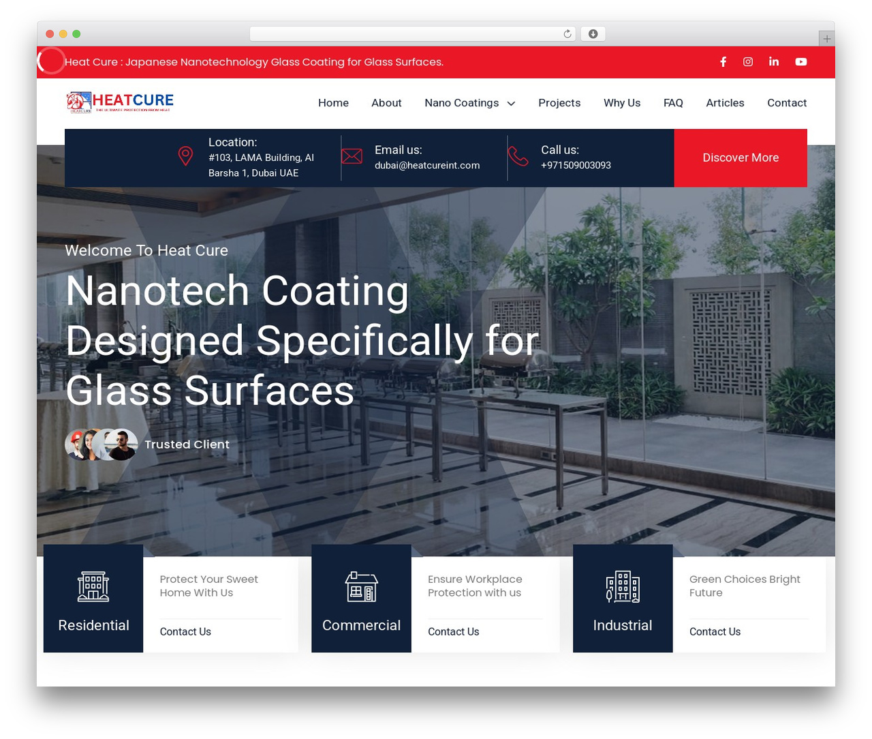Click Contact Us under Residential
Image resolution: width=872 pixels, height=739 pixels.
185,632
